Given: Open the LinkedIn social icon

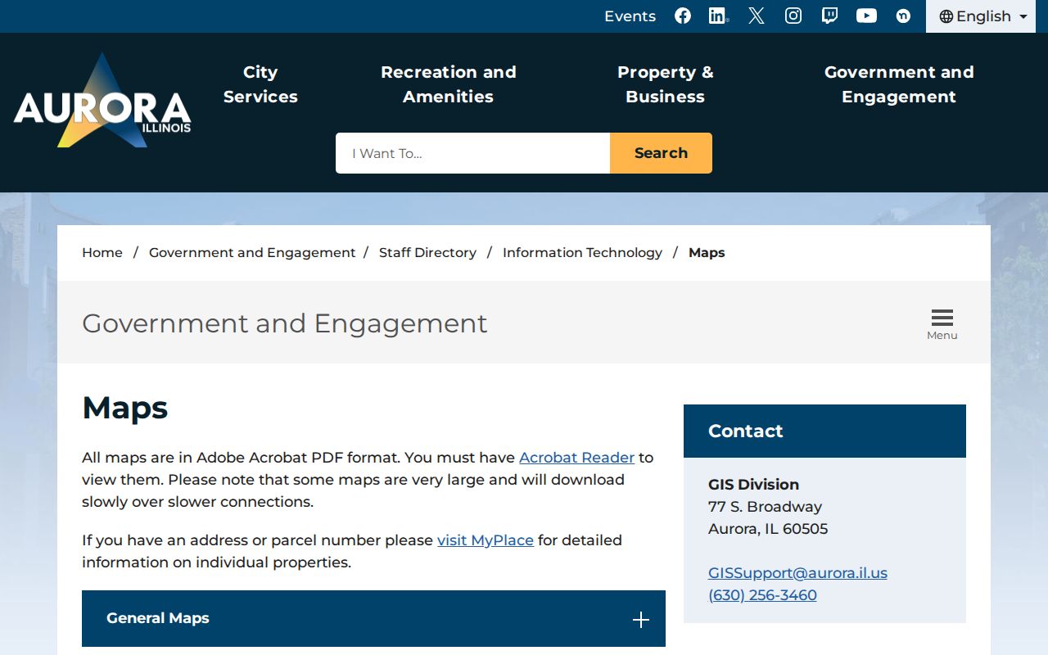Looking at the screenshot, I should click(719, 16).
